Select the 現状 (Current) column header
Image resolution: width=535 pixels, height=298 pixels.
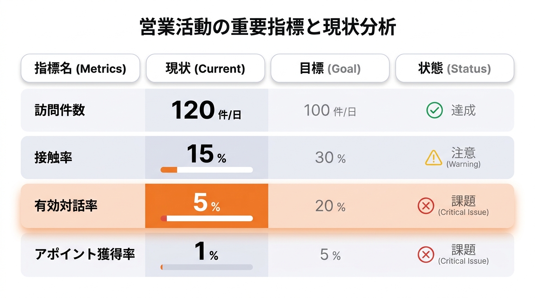pos(205,68)
